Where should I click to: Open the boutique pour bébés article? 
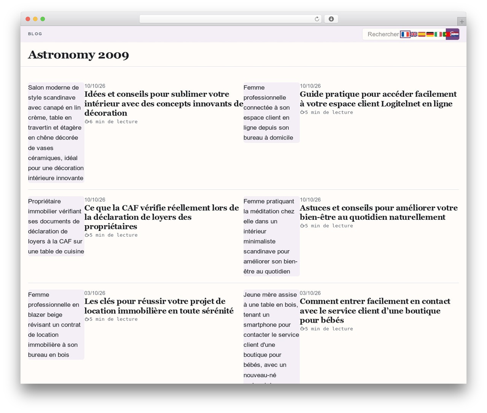click(375, 311)
